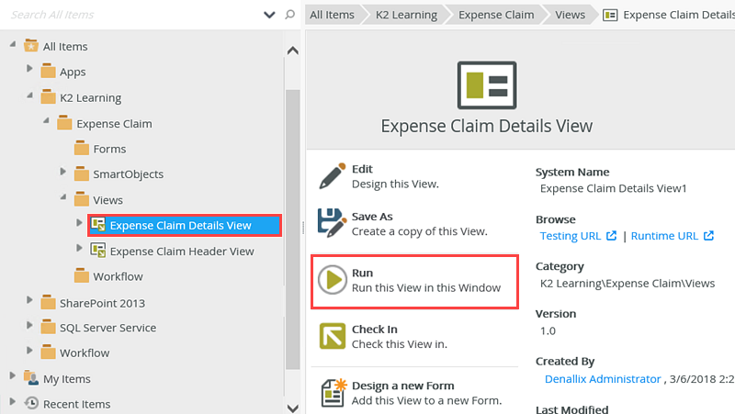The image size is (735, 414).
Task: Click the search magnifier icon
Action: coord(290,15)
